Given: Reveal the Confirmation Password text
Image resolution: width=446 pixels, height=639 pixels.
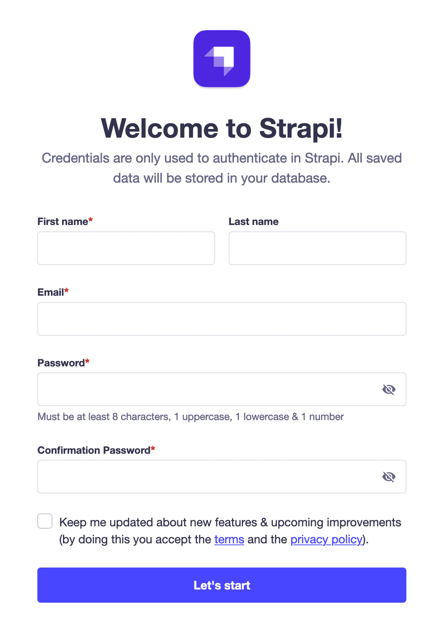Looking at the screenshot, I should pyautogui.click(x=389, y=476).
